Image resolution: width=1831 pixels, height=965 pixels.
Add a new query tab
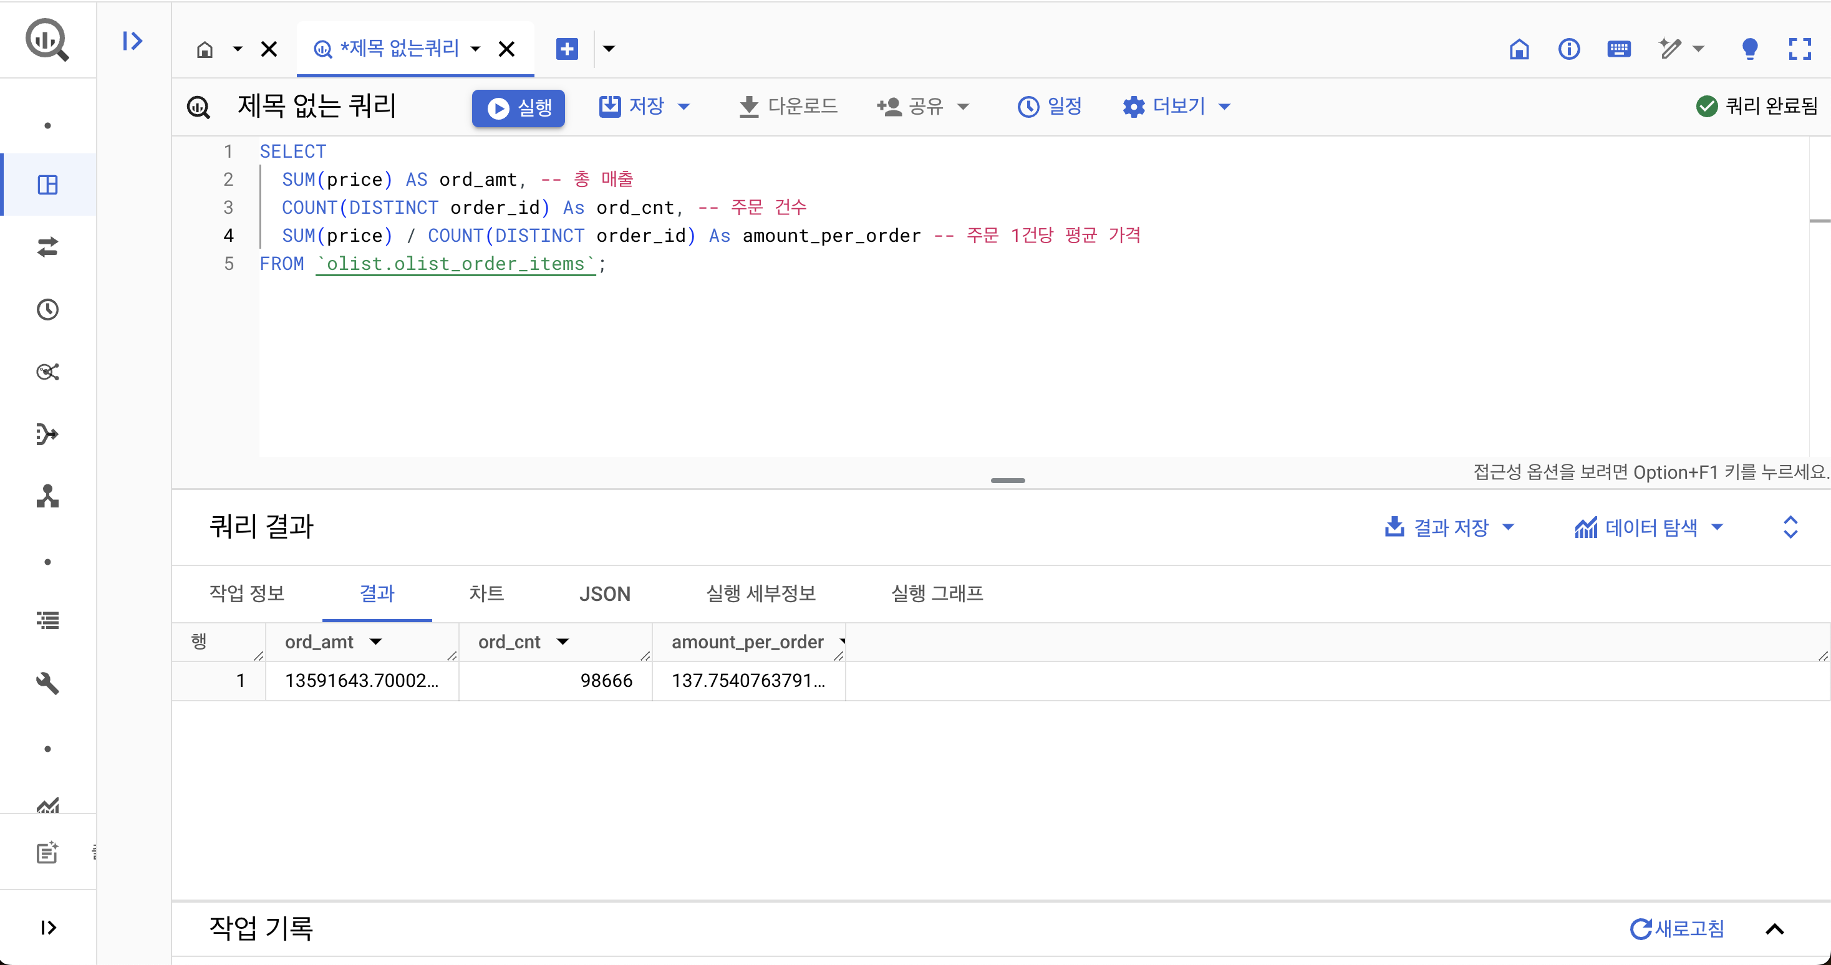coord(566,49)
